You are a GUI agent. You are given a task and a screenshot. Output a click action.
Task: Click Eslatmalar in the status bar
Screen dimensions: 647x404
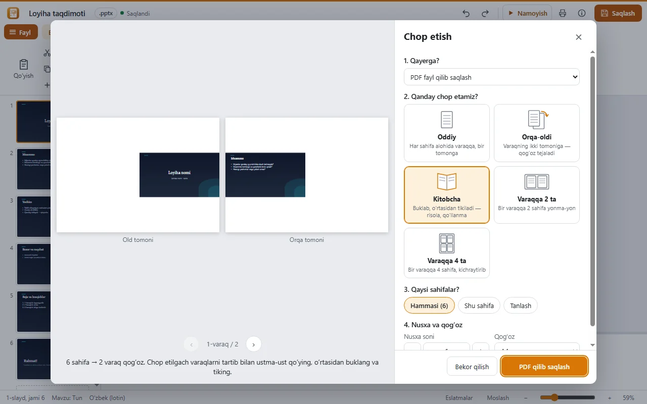(x=459, y=397)
